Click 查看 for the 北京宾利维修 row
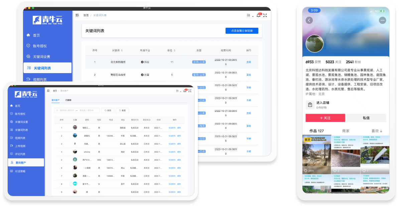The width and height of the screenshot is (399, 207). (x=249, y=62)
